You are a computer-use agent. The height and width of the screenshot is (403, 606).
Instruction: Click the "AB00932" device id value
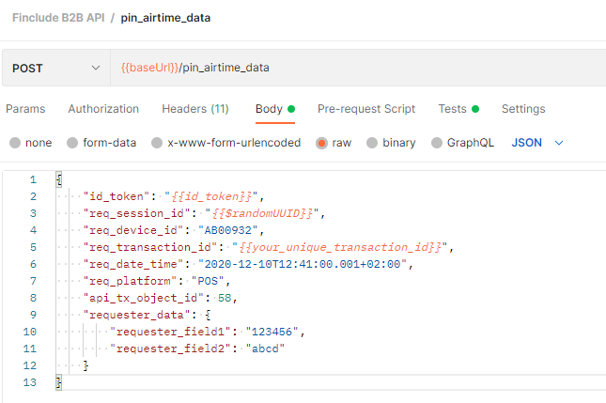pyautogui.click(x=227, y=231)
